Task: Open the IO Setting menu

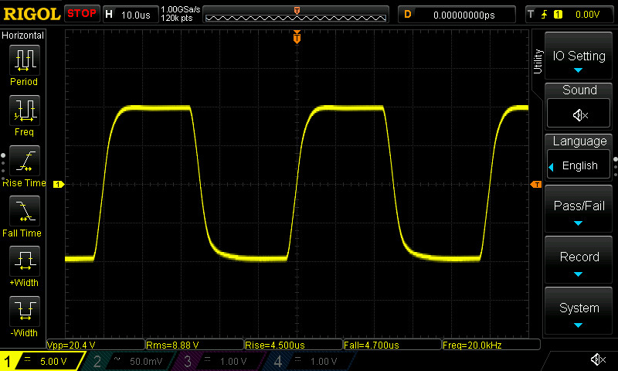Action: [579, 56]
